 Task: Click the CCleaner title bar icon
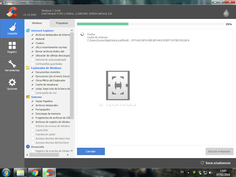(2, 3)
